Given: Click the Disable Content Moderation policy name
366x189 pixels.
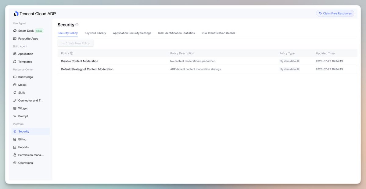Looking at the screenshot, I should pyautogui.click(x=80, y=61).
